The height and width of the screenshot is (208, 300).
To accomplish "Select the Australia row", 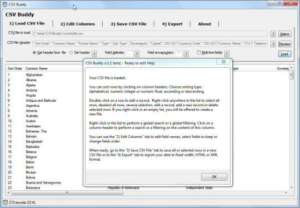I will click(x=32, y=116).
